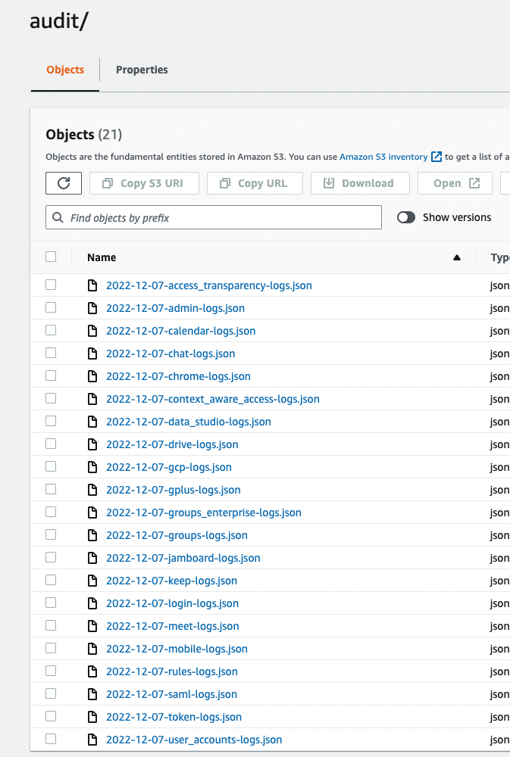510x757 pixels.
Task: Select checkbox for saml-logs.json
Action: click(51, 693)
